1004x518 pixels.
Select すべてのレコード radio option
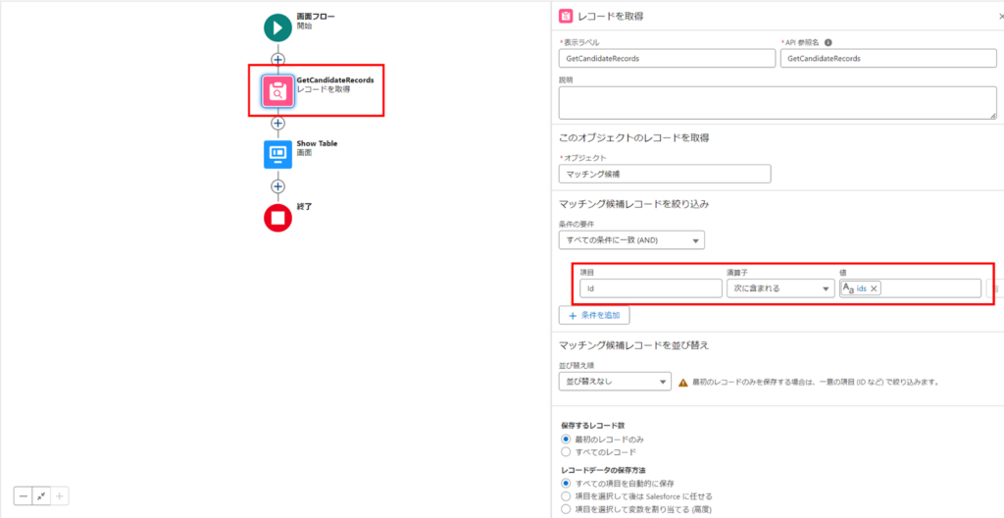click(566, 452)
